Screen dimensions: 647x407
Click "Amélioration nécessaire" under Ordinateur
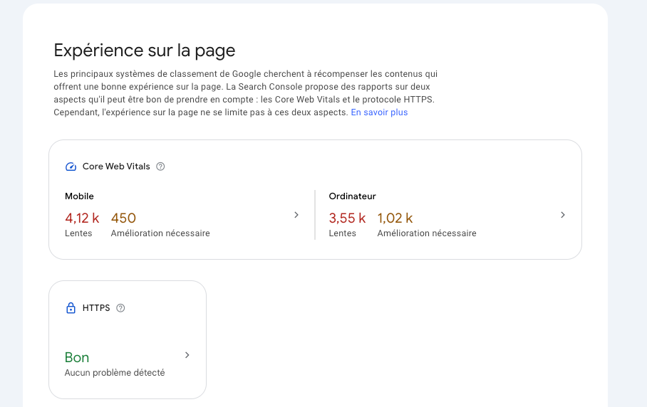[x=427, y=233]
